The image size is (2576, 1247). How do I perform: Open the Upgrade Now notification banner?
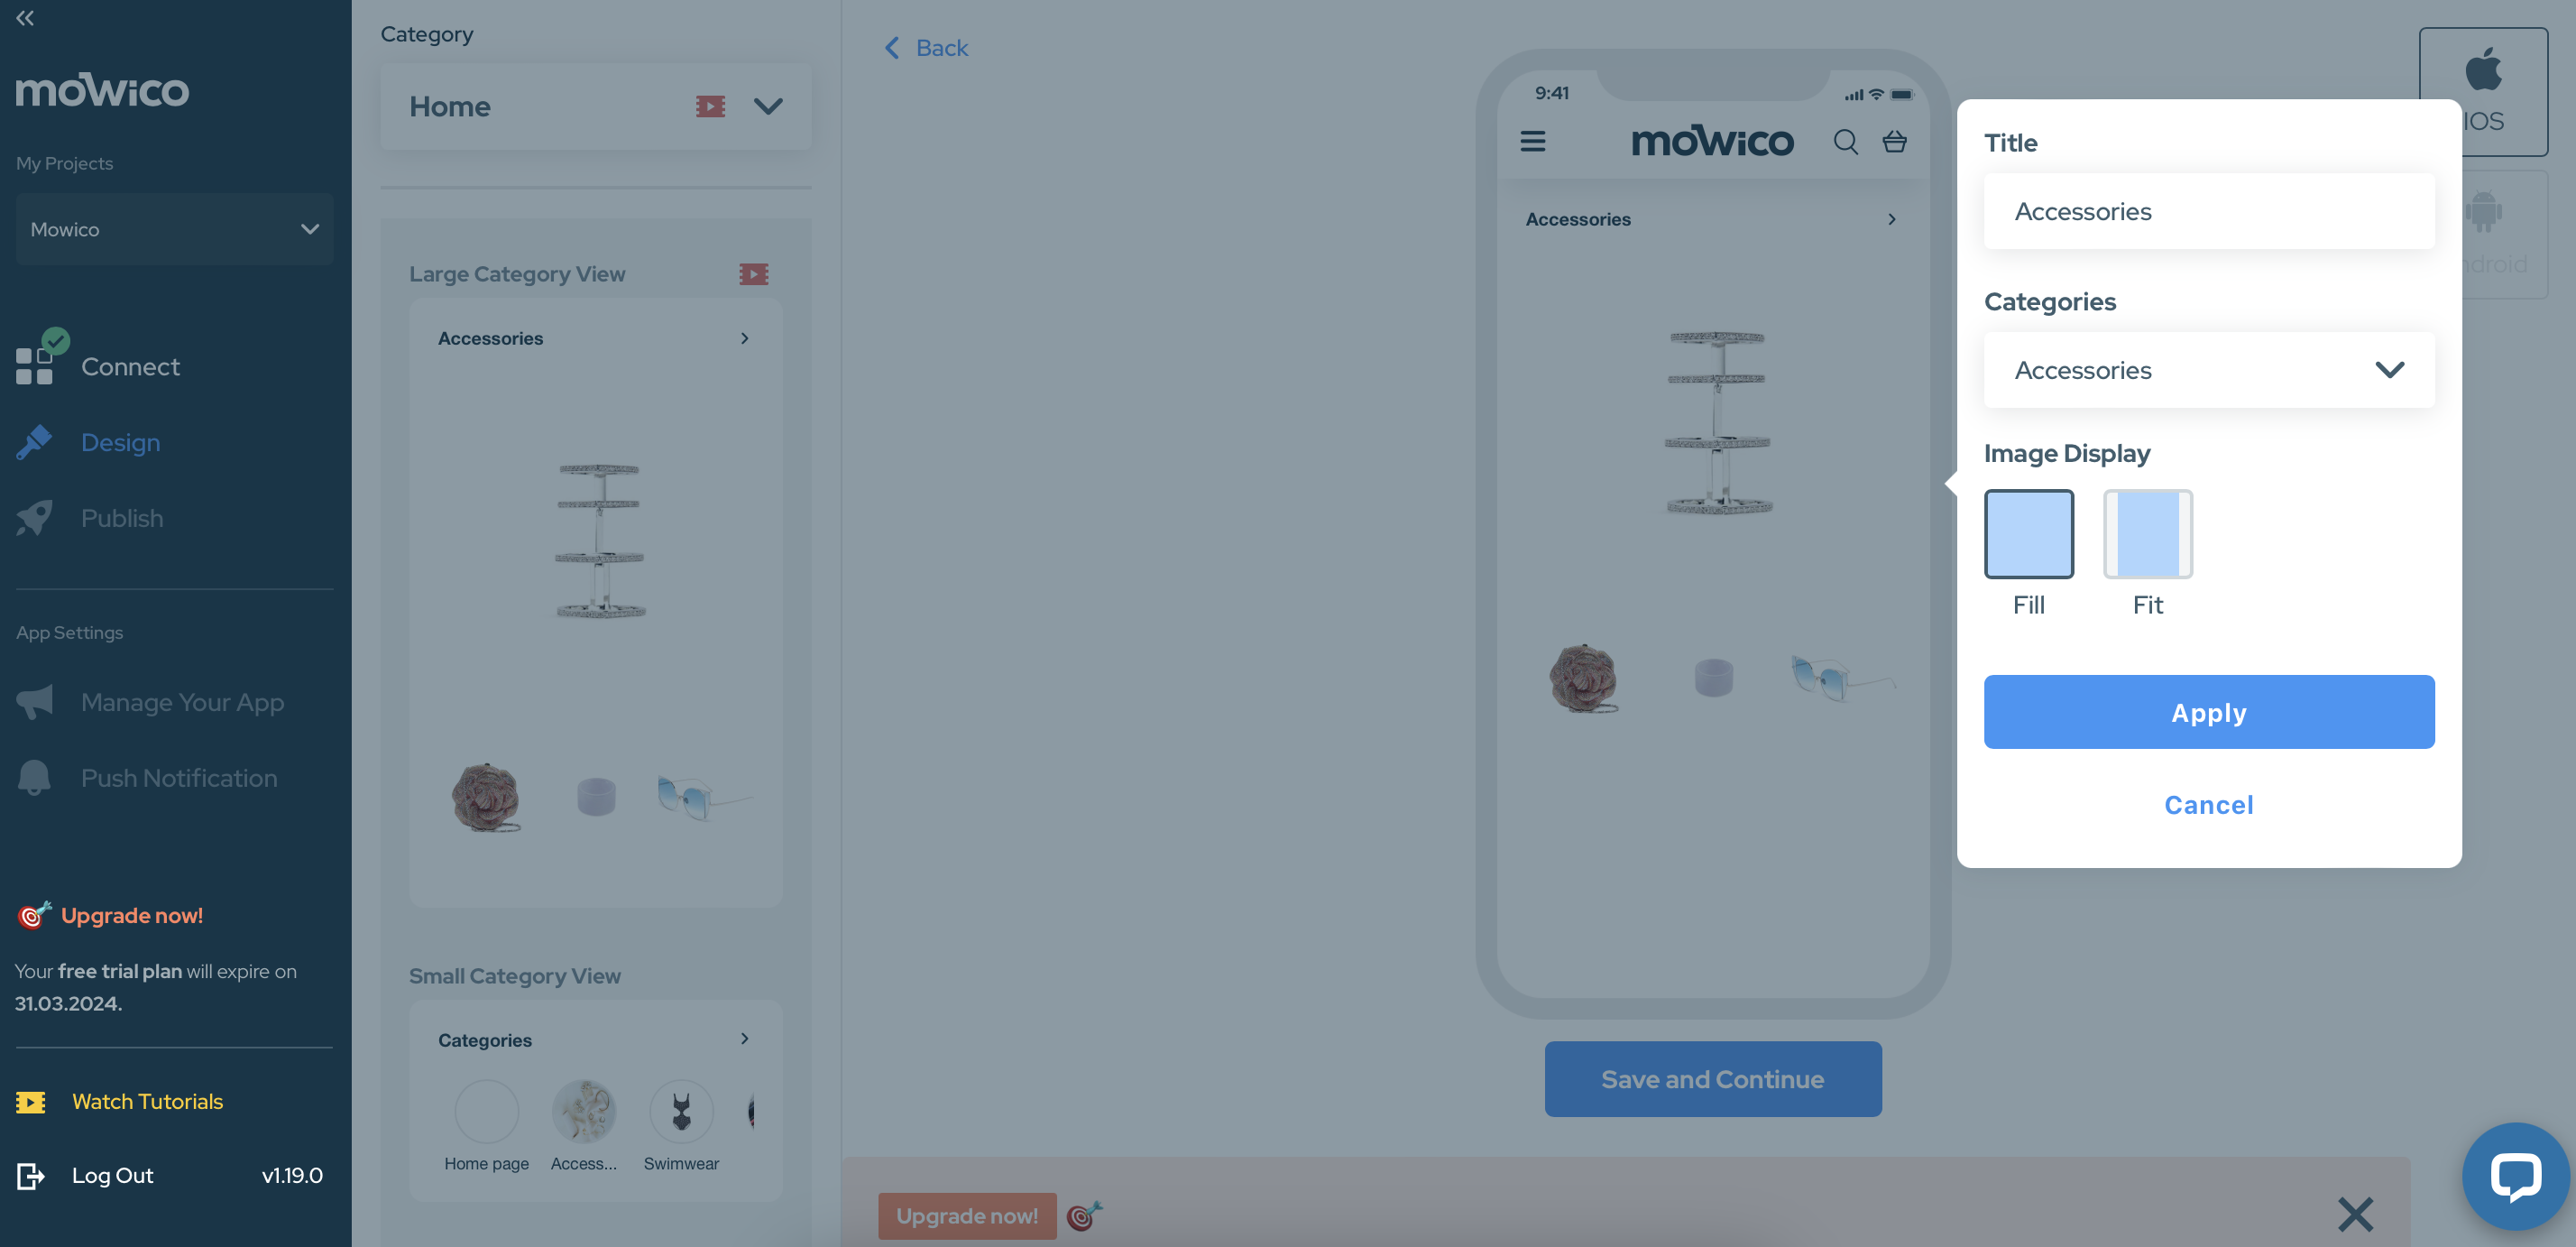(x=968, y=1213)
